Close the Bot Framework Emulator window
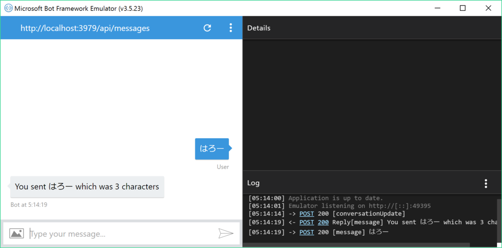This screenshot has height=248, width=502. (488, 8)
